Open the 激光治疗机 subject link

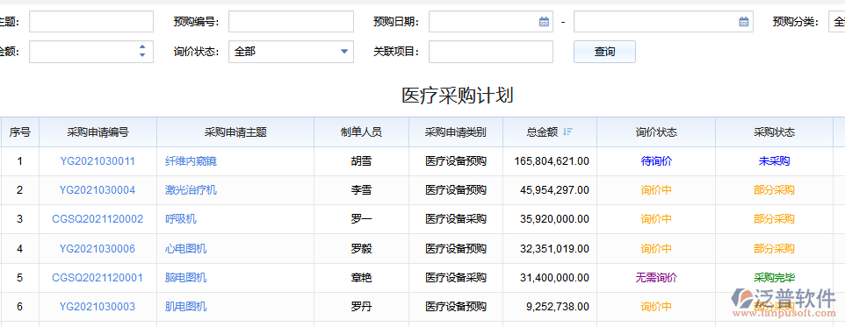click(x=191, y=190)
